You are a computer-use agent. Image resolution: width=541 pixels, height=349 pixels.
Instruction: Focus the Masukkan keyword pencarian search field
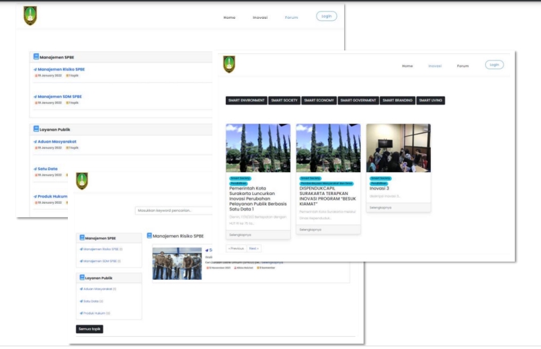point(173,210)
